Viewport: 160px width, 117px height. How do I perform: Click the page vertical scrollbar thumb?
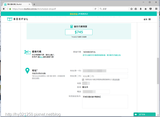pos(158,71)
